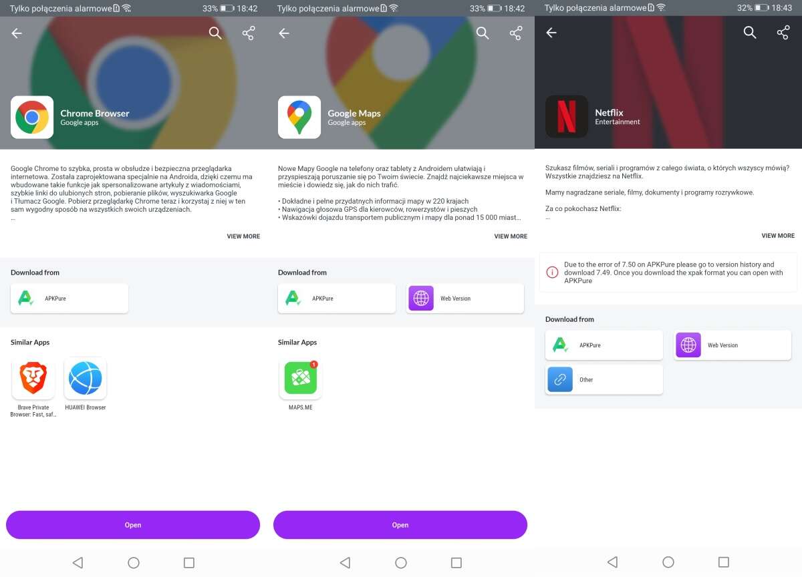Expand VIEW MORE on the Chrome description
802x577 pixels.
click(243, 236)
